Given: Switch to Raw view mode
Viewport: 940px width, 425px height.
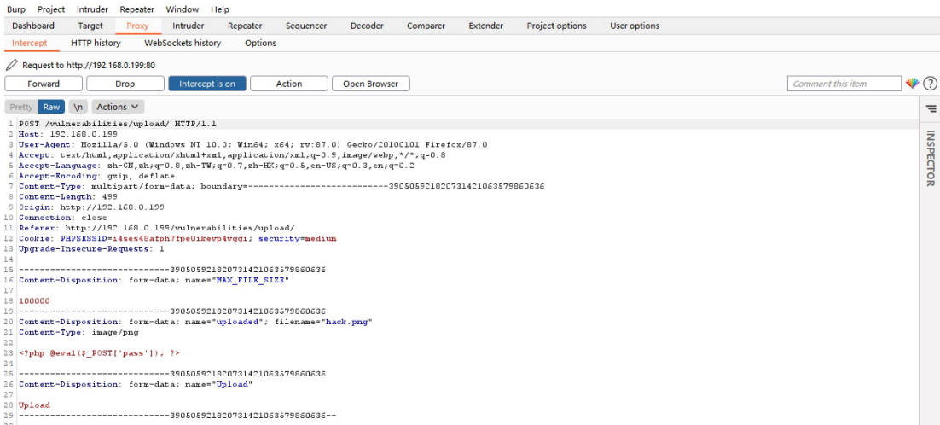Looking at the screenshot, I should point(52,107).
